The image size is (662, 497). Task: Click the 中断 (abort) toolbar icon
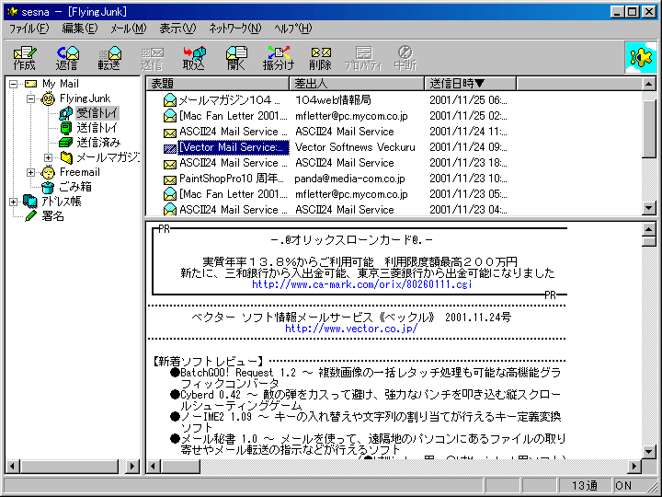405,58
